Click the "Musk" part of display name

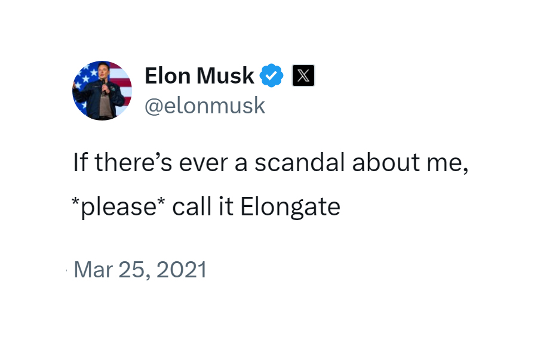point(225,76)
